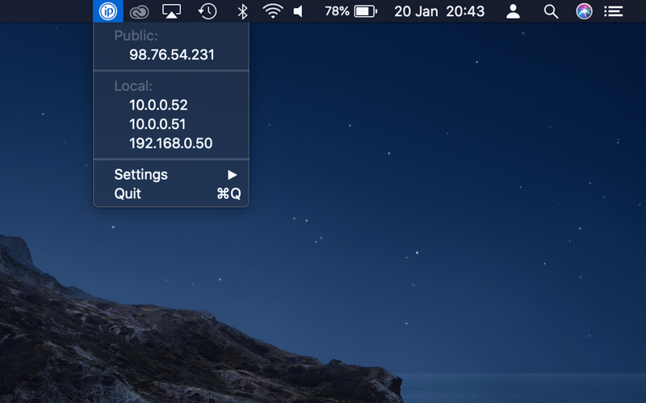Open the Bluetooth status menu
The width and height of the screenshot is (646, 403).
[x=243, y=11]
